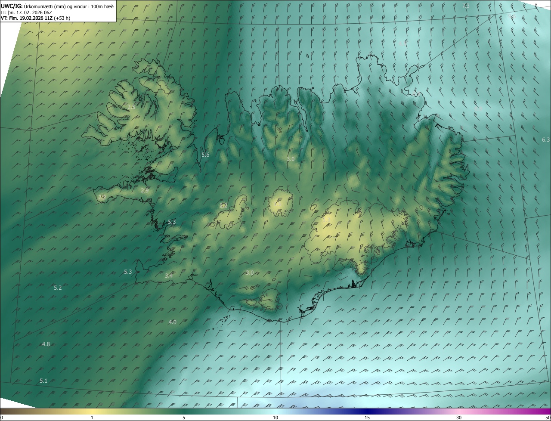The image size is (551, 421).
Task: Click the 5.2 value over the ocean
Action: coord(58,288)
